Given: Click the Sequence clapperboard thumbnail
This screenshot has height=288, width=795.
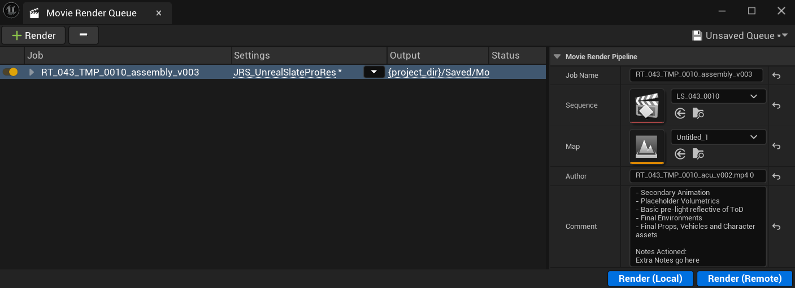Looking at the screenshot, I should tap(647, 105).
